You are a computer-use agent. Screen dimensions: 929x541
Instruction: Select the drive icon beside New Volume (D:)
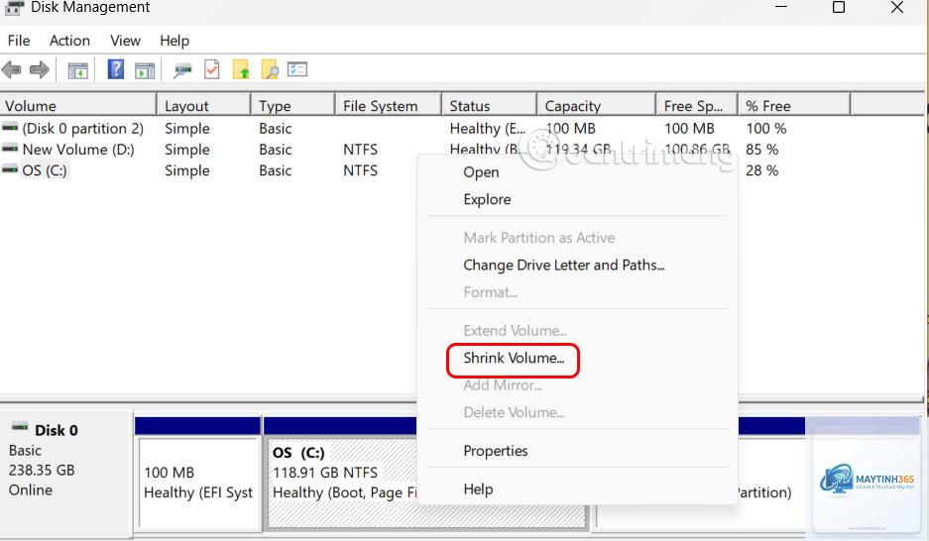pos(10,149)
